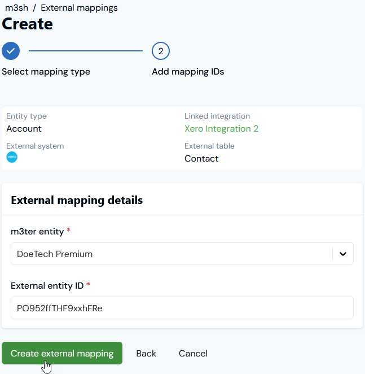Click the Create page title
Viewport: 365px width, 374px height.
click(27, 24)
